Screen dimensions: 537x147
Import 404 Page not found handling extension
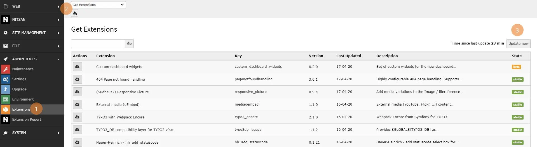pyautogui.click(x=77, y=79)
